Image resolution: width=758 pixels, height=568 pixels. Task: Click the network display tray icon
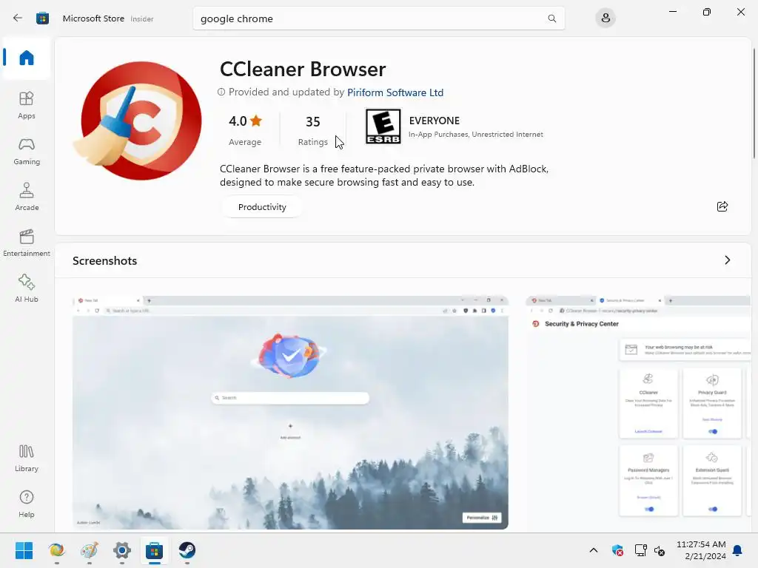(x=640, y=550)
